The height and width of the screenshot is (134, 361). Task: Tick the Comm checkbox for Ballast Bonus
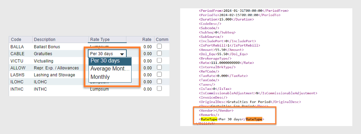pyautogui.click(x=159, y=47)
